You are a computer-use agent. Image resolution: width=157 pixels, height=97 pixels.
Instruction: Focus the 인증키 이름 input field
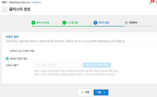(58, 65)
